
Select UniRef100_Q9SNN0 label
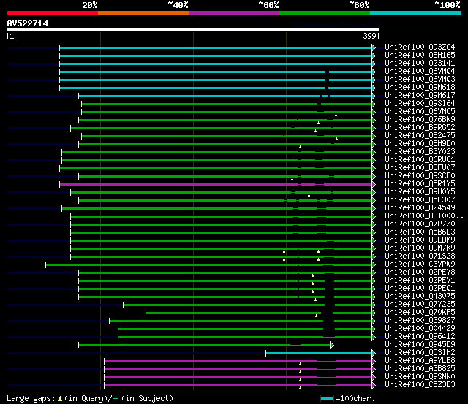pos(420,377)
